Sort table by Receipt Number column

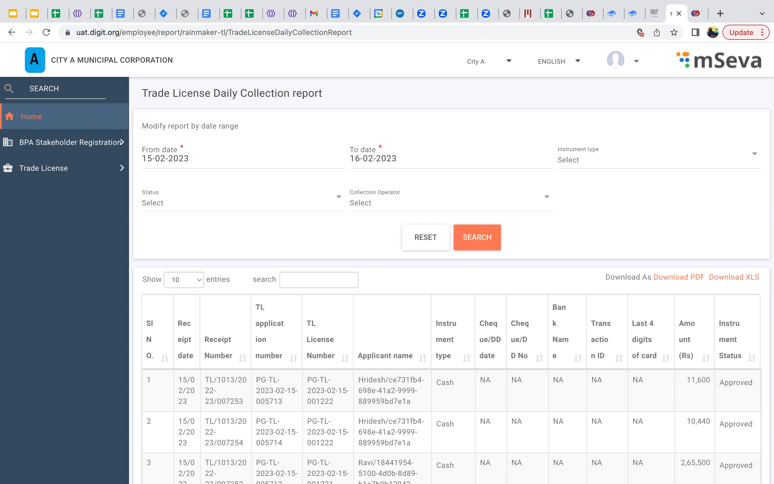coord(242,358)
